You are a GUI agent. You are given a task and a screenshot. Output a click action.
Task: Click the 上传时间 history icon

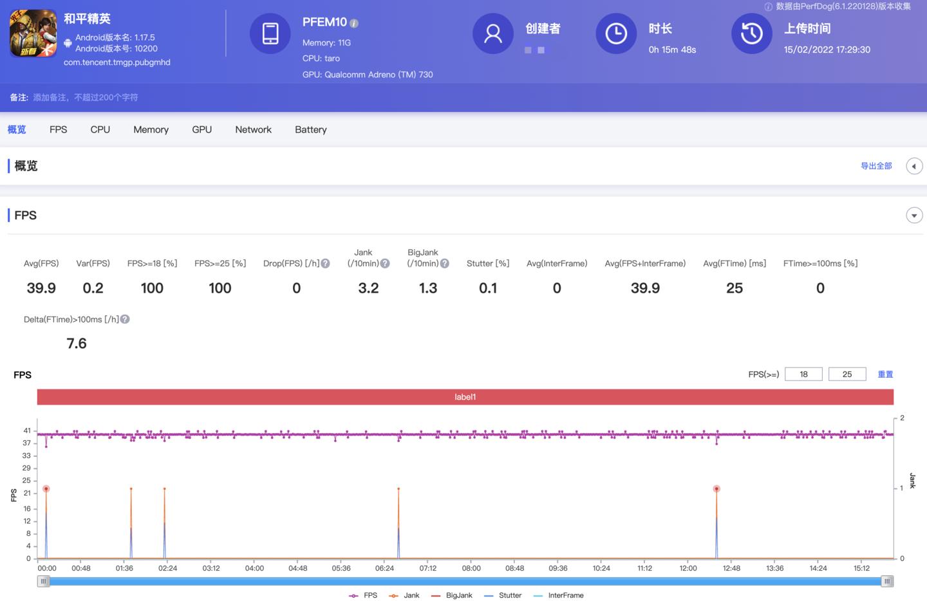coord(751,33)
